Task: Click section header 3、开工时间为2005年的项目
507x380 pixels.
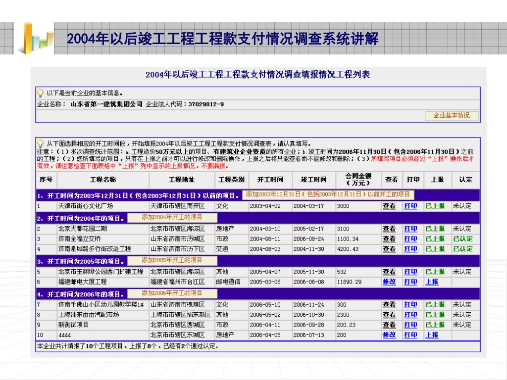Action: [81, 261]
